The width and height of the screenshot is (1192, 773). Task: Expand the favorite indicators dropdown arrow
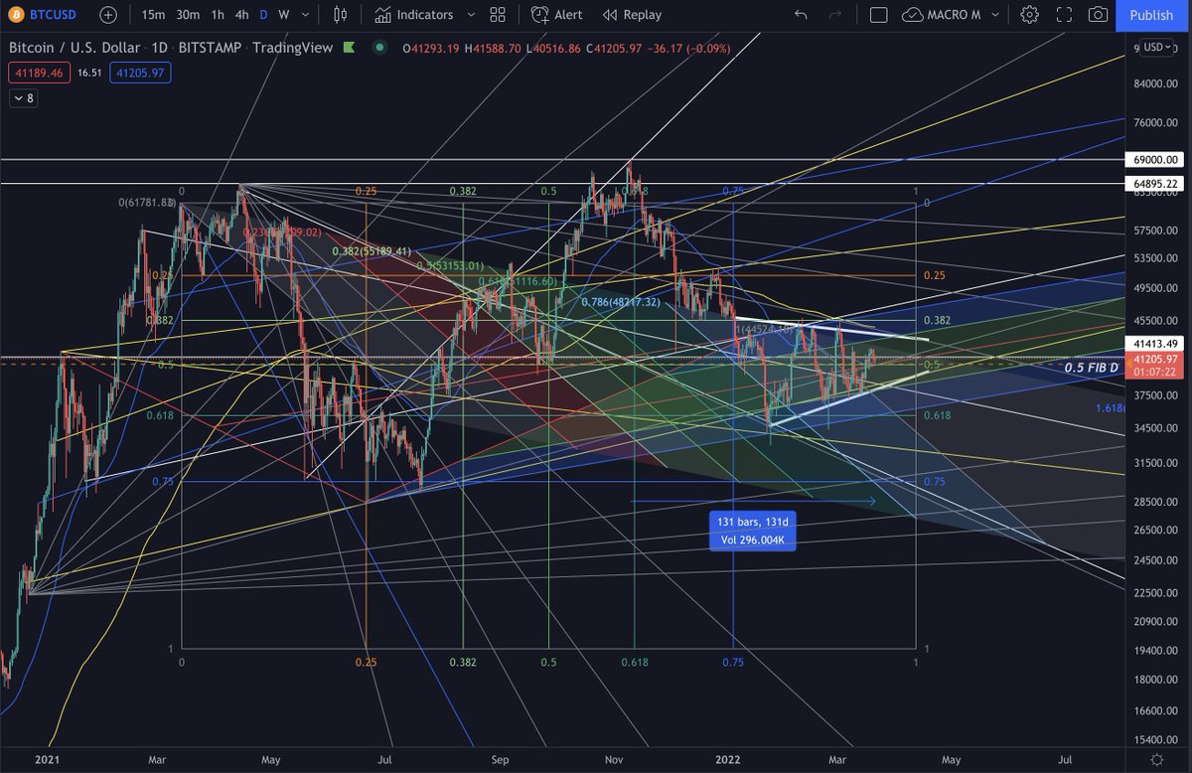[470, 15]
